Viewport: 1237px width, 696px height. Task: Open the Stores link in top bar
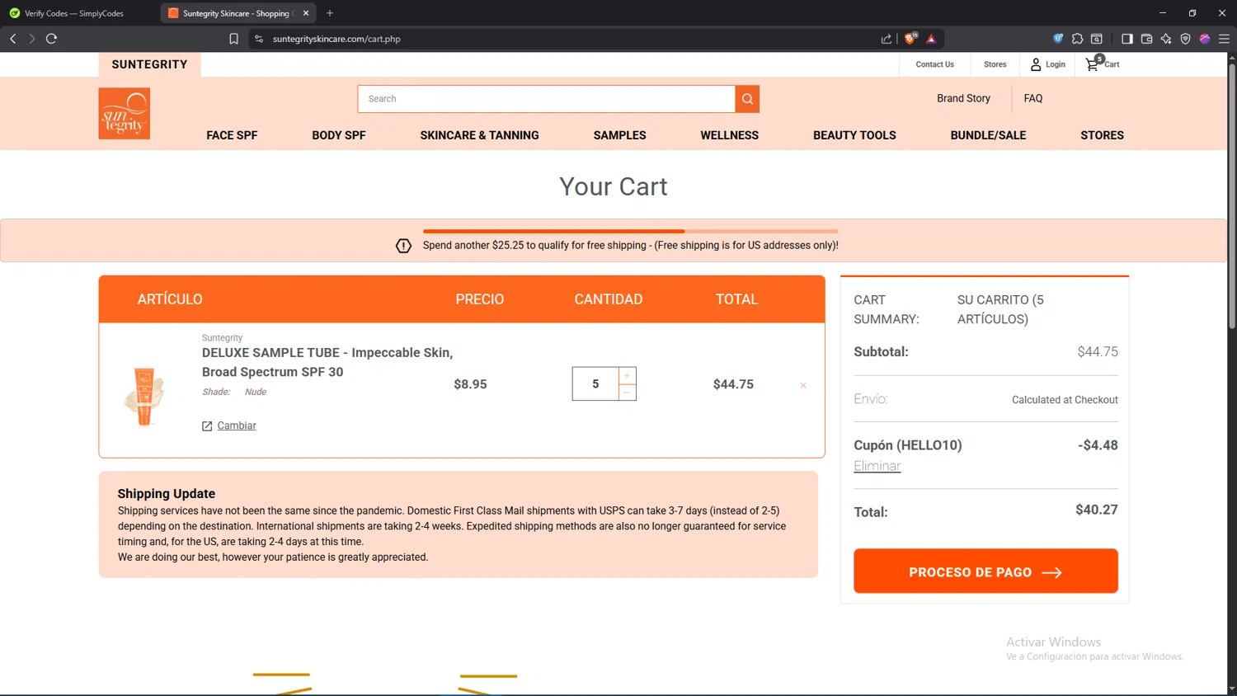(995, 64)
